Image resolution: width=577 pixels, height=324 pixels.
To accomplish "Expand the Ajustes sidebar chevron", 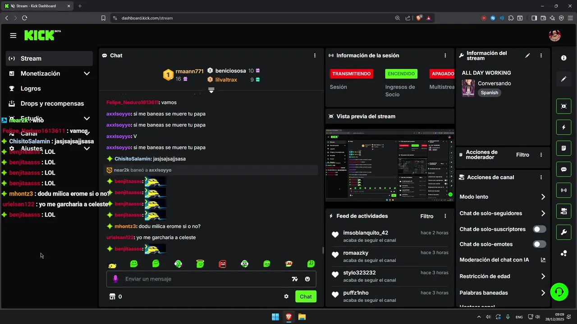I will [87, 148].
